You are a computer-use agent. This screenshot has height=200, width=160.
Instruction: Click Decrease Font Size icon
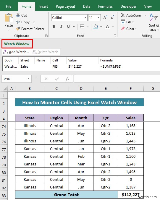pyautogui.click(x=112, y=18)
